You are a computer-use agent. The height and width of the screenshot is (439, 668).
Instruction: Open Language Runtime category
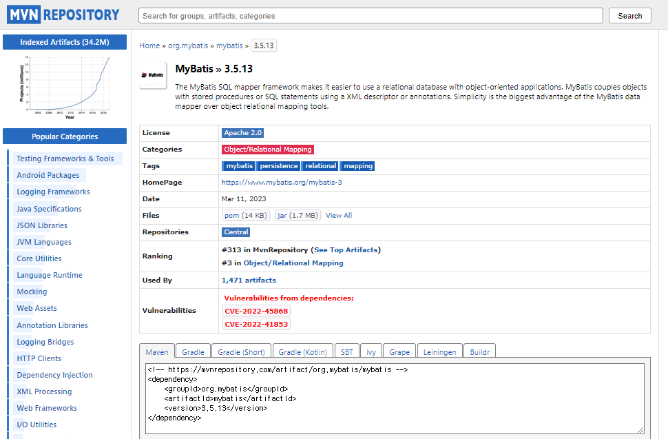tap(50, 276)
